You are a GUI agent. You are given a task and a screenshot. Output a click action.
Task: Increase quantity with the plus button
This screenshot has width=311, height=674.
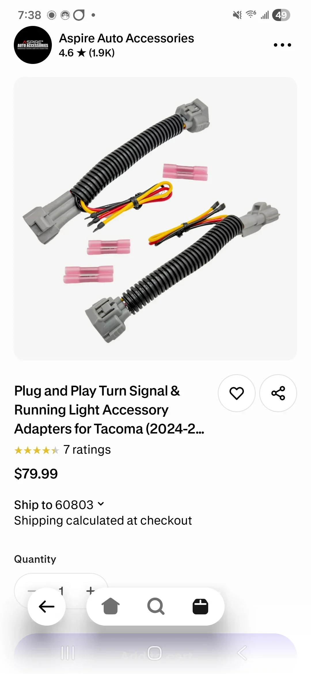click(90, 591)
